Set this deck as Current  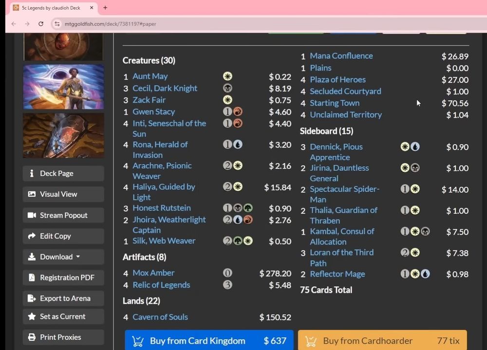(x=63, y=316)
